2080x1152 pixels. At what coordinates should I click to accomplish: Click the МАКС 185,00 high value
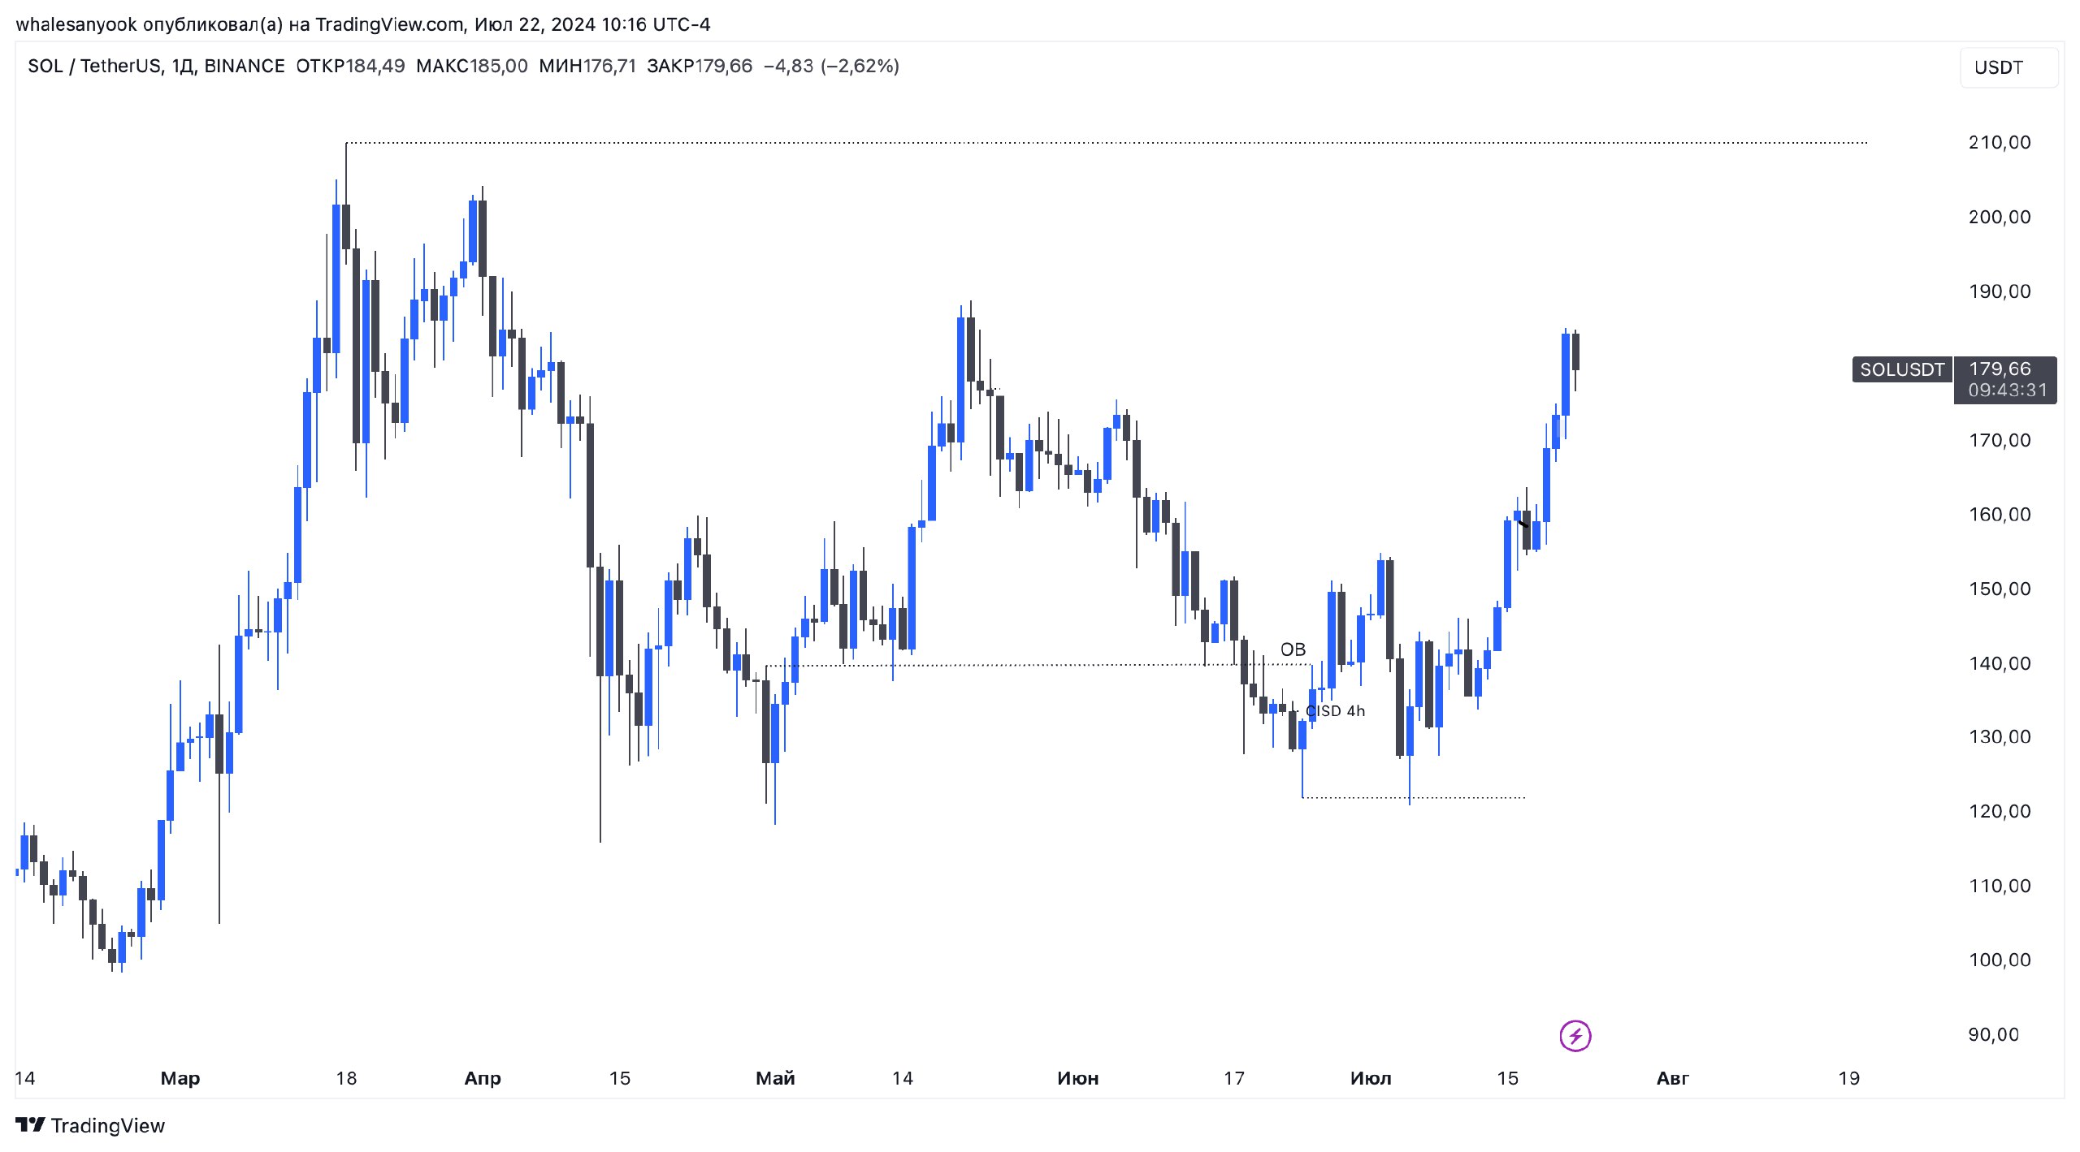click(x=471, y=66)
